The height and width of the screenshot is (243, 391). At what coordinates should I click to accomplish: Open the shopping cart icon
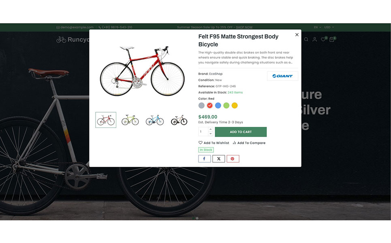(332, 39)
